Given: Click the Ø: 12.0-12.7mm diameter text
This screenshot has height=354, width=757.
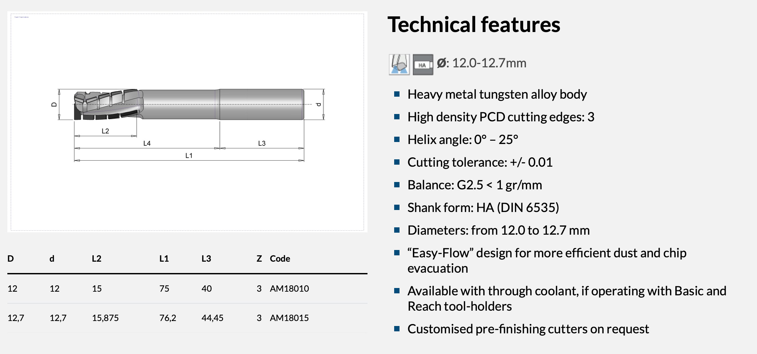Looking at the screenshot, I should pos(482,63).
